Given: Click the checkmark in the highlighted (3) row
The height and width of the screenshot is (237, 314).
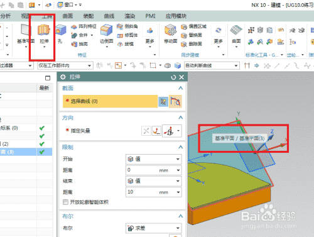Looking at the screenshot, I should tap(42, 152).
